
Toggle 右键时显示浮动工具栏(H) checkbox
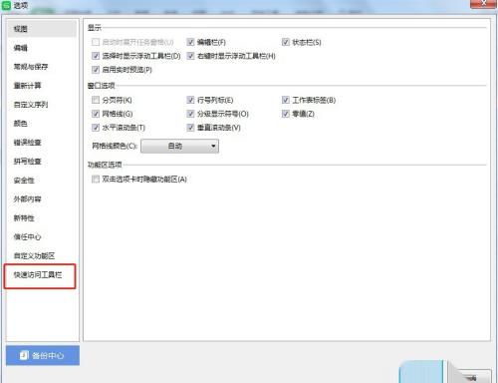click(x=190, y=56)
